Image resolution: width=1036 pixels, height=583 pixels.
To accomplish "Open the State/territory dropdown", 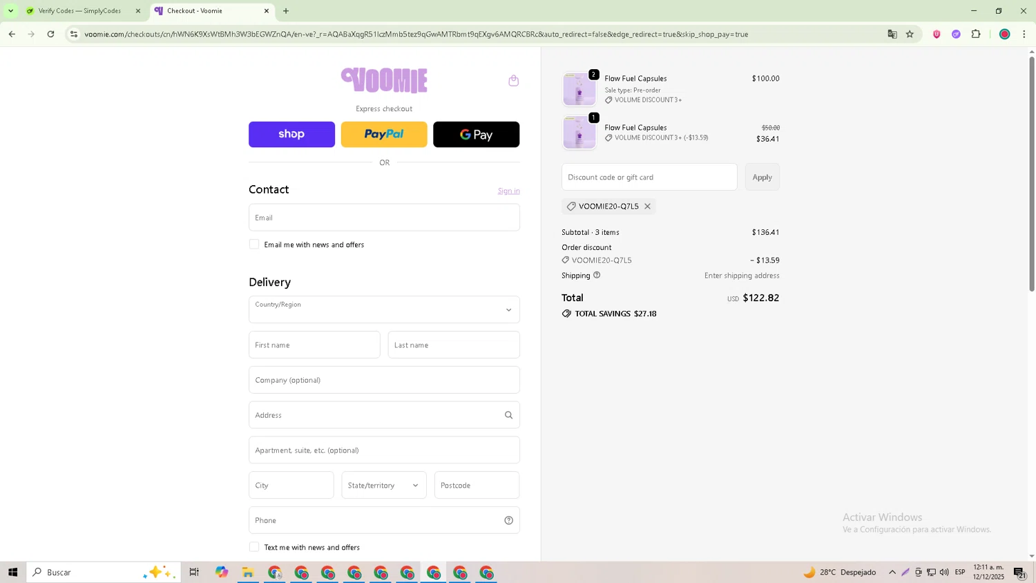I will [384, 485].
